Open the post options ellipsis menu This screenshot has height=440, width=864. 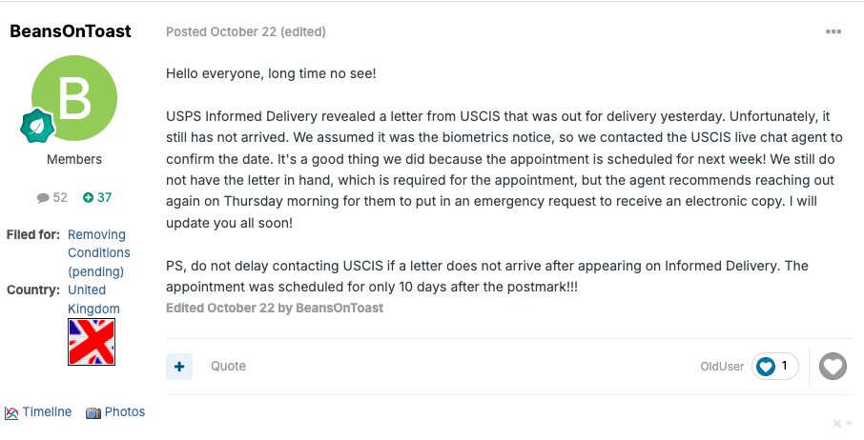pyautogui.click(x=833, y=31)
